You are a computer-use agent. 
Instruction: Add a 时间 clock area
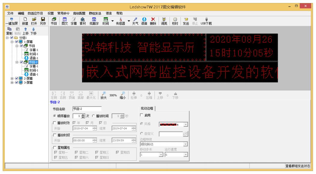106,21
